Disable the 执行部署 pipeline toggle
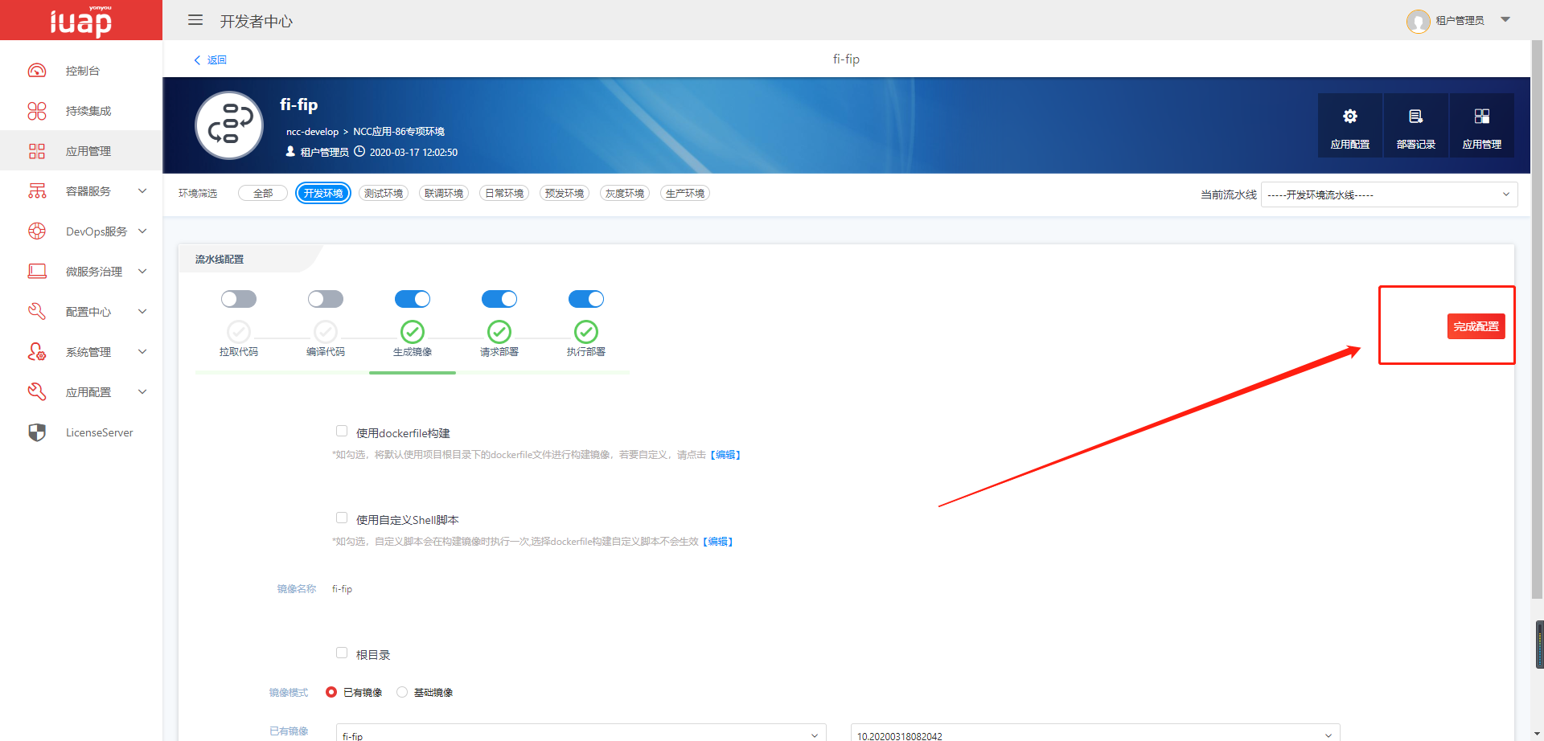The width and height of the screenshot is (1544, 741). coord(586,299)
